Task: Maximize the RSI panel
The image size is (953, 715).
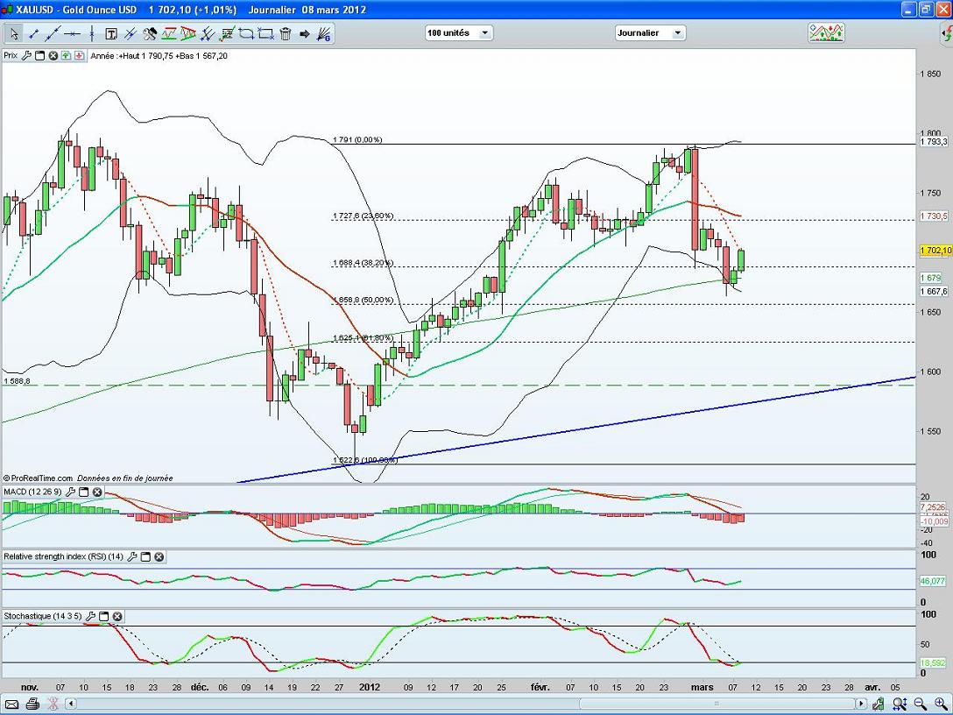Action: tap(145, 557)
